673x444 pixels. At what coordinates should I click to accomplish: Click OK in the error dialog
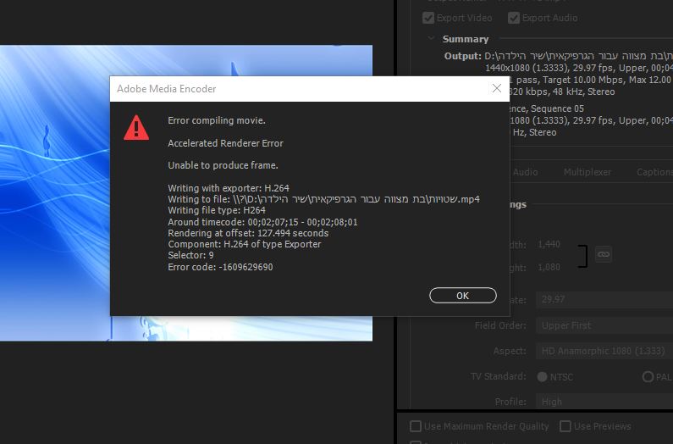463,296
